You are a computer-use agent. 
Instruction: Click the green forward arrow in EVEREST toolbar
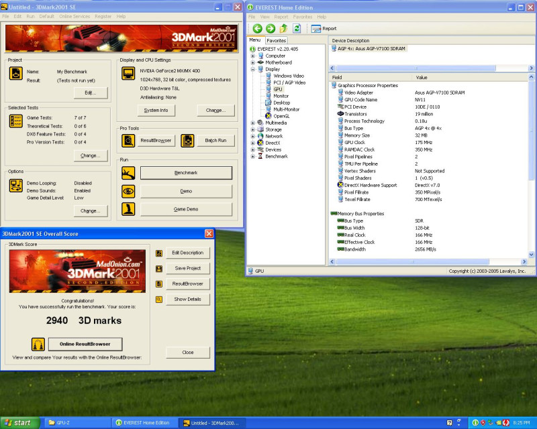click(x=270, y=28)
